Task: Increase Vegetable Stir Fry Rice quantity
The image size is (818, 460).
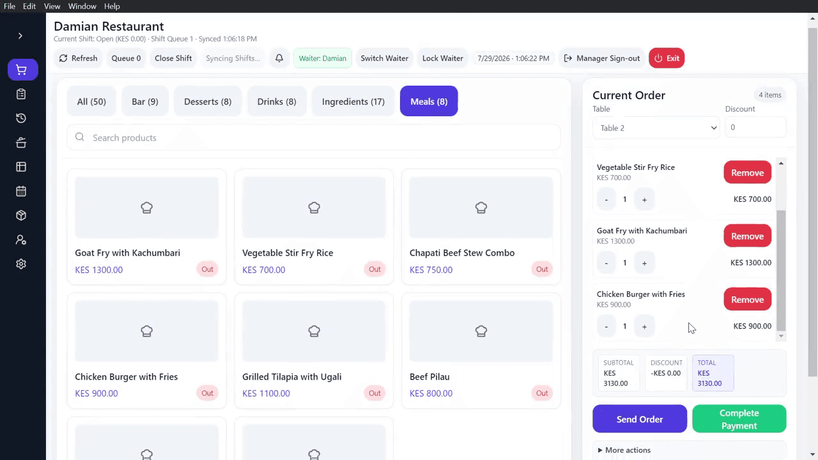Action: point(644,199)
